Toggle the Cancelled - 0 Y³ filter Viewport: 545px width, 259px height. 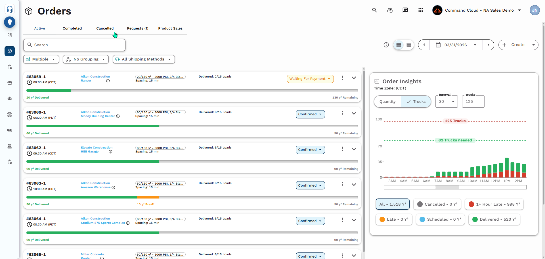[x=437, y=204]
